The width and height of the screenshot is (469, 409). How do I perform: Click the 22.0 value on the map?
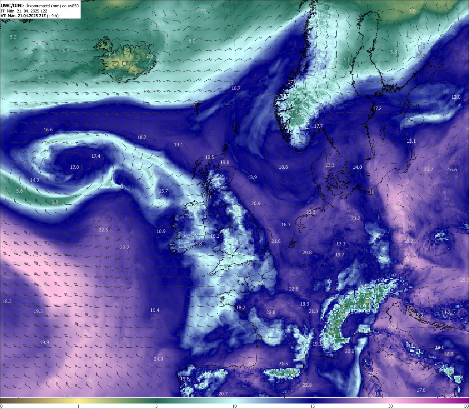point(448,354)
